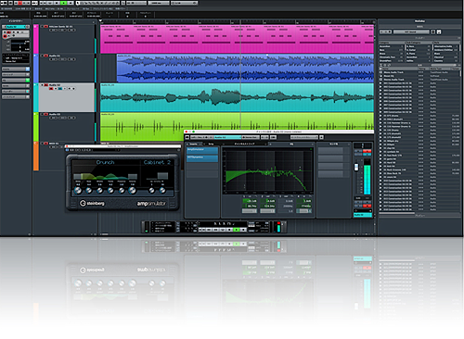Viewport: 464px width, 339px height.
Task: Select the Mono Audio Track result row
Action: [x=419, y=72]
